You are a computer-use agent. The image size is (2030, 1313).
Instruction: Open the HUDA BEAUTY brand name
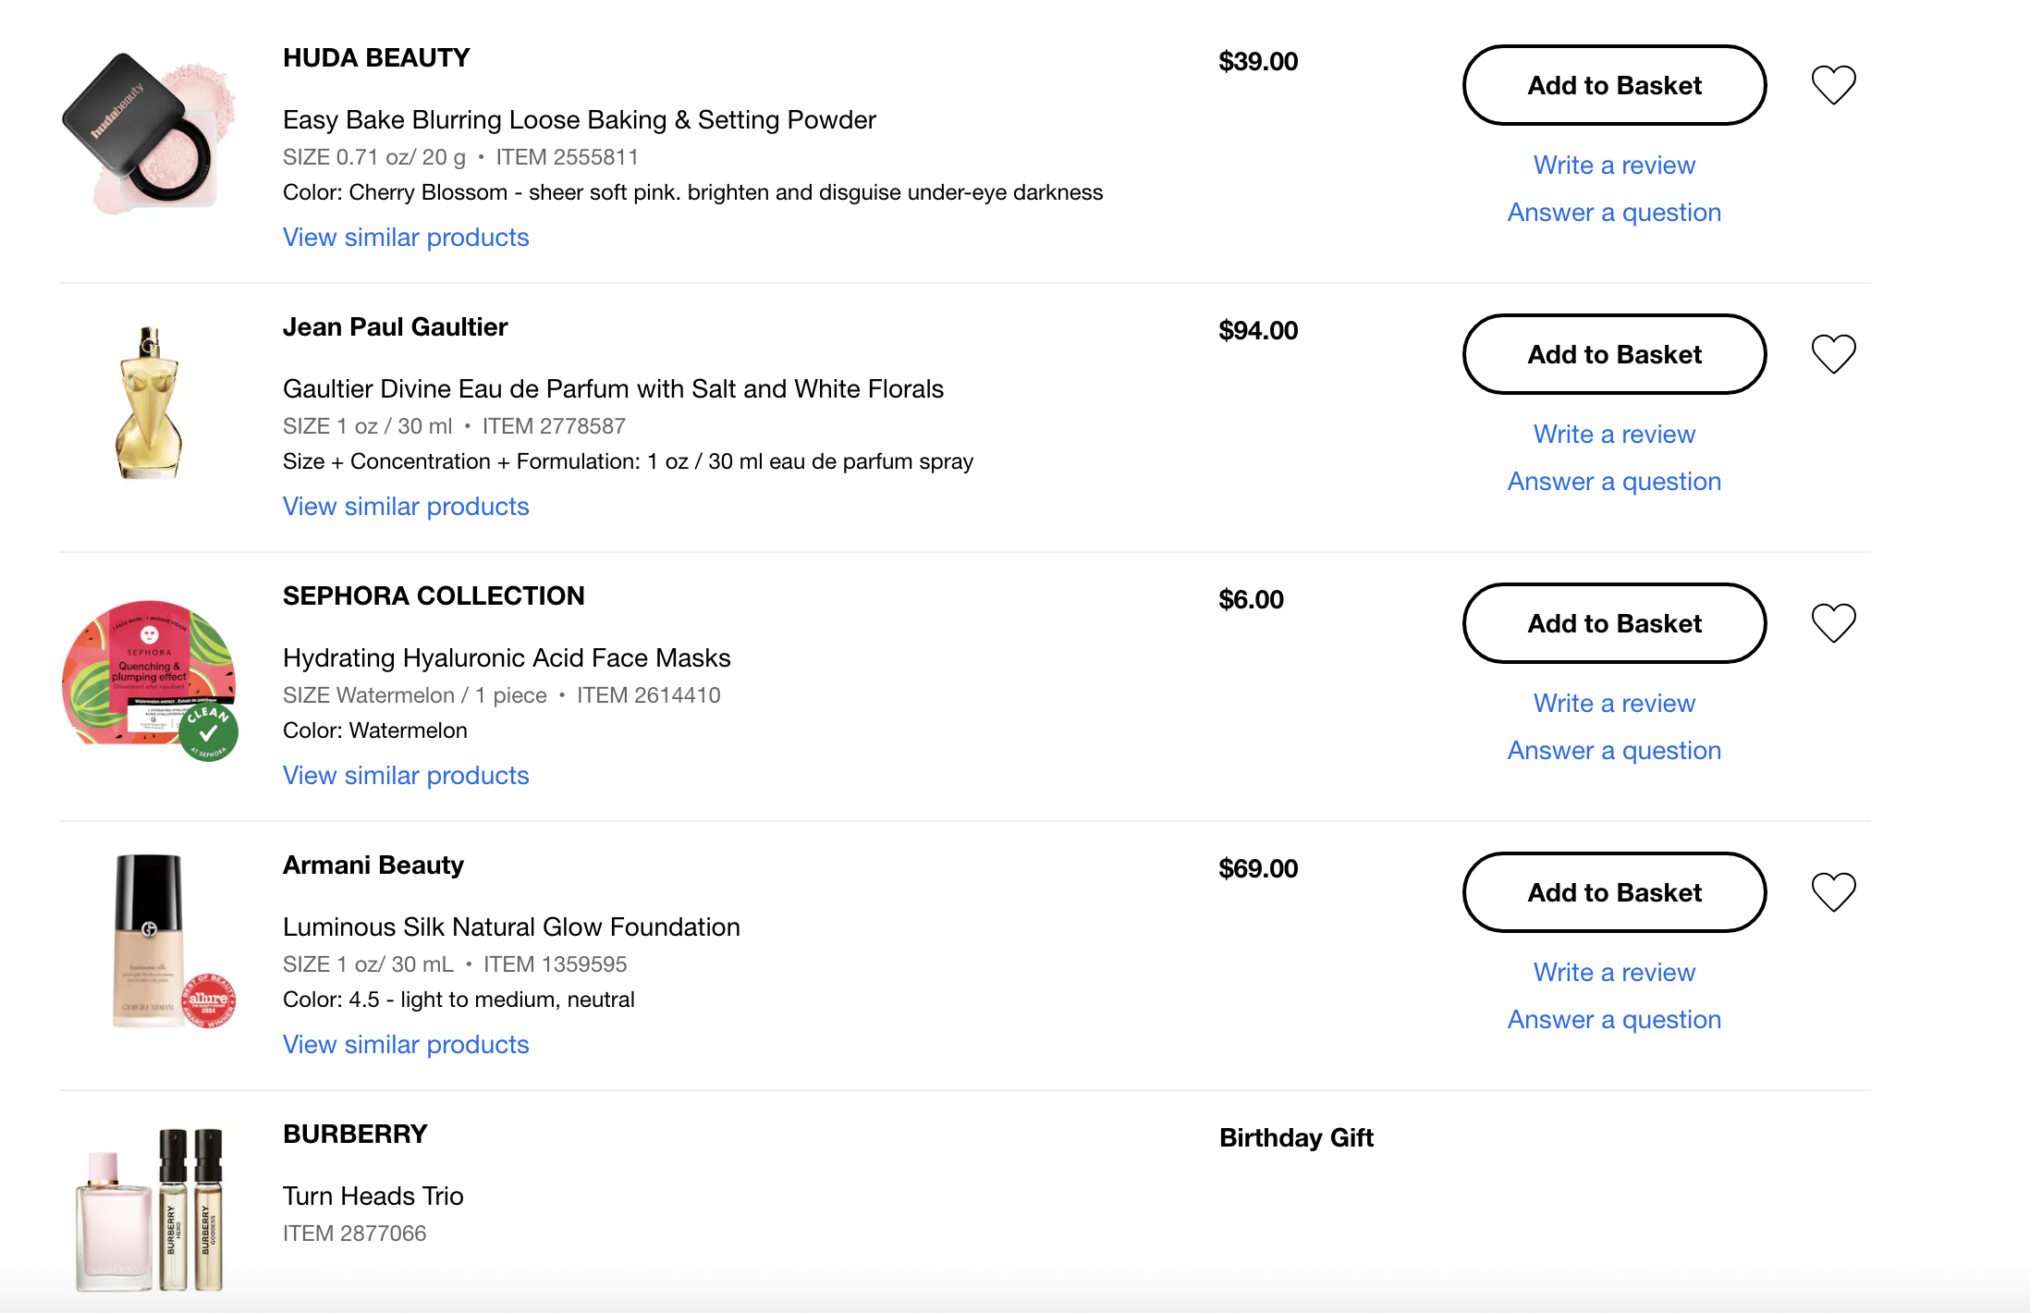click(x=376, y=58)
